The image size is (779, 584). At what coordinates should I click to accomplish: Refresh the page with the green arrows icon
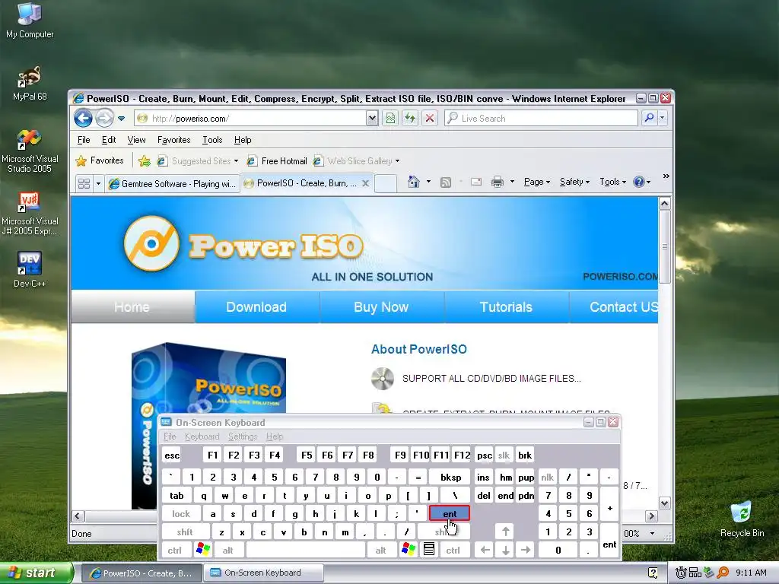click(410, 118)
